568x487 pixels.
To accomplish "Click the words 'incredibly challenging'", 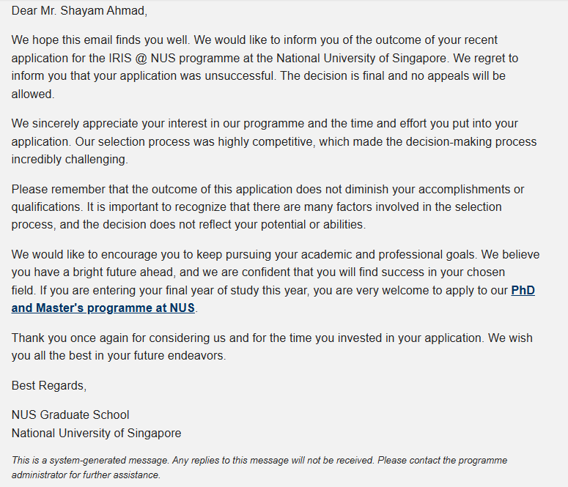I will (70, 160).
